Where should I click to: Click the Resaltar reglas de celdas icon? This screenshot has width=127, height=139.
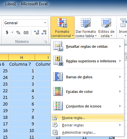point(58,46)
